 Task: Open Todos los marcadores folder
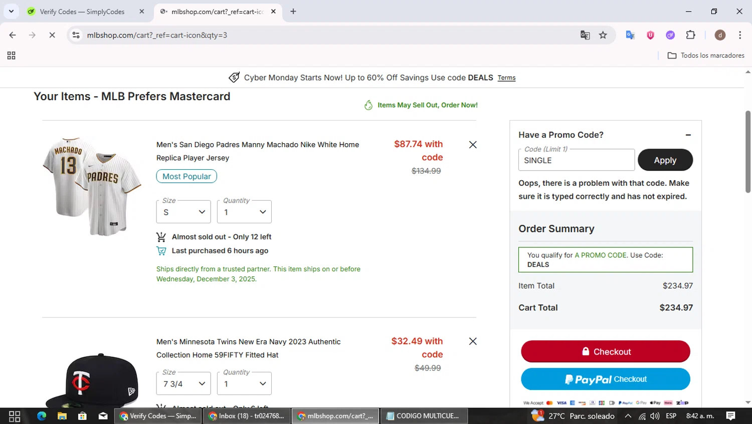pos(706,56)
